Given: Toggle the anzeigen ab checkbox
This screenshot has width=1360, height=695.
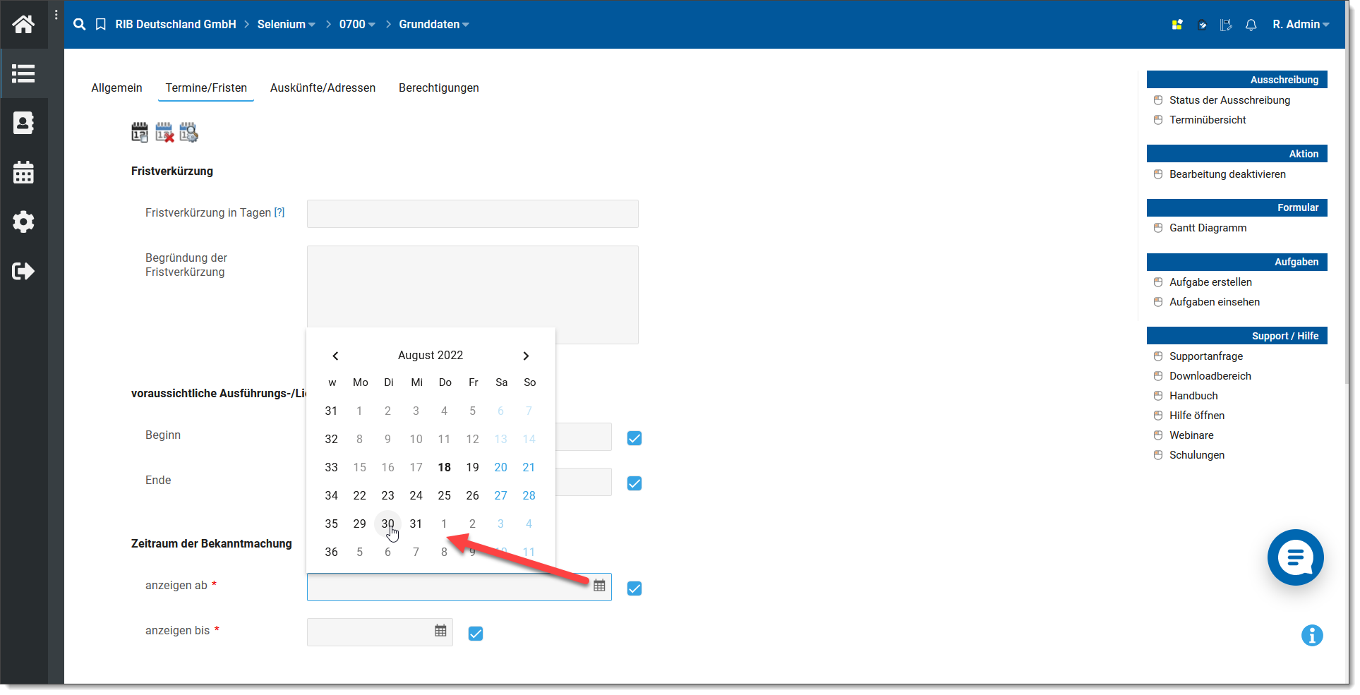Looking at the screenshot, I should [634, 588].
